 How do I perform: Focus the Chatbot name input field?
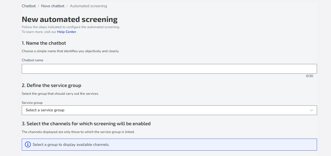tap(169, 69)
